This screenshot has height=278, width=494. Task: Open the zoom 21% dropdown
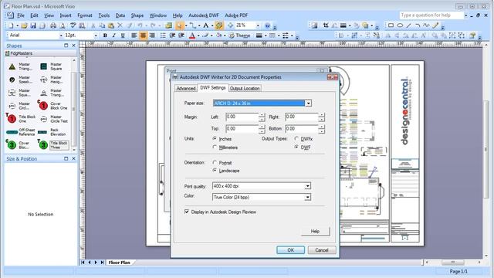pyautogui.click(x=258, y=25)
